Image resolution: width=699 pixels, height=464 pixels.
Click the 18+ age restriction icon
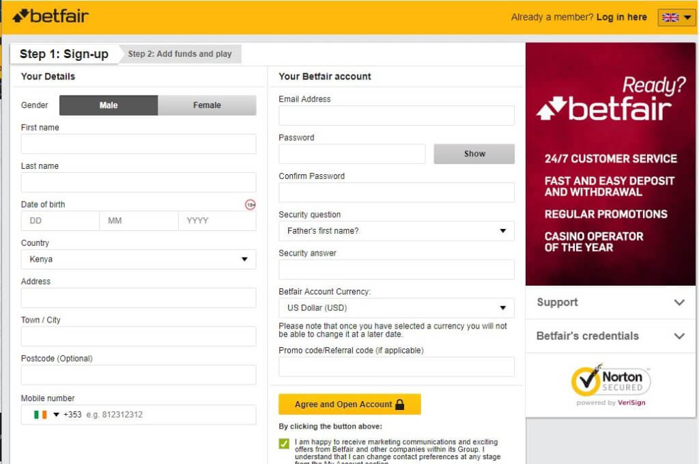(x=251, y=205)
